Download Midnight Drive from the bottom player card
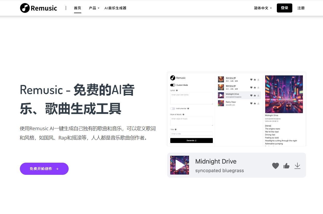Viewport: 323px width, 214px height. click(x=297, y=166)
